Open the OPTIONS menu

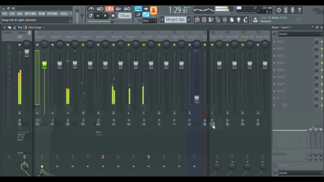(x=52, y=14)
